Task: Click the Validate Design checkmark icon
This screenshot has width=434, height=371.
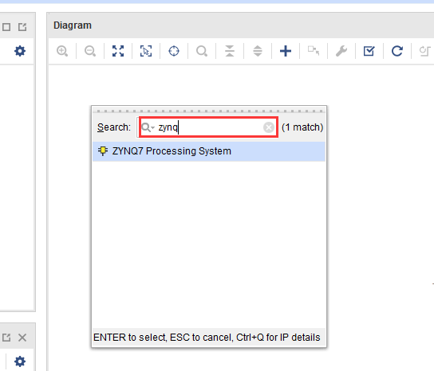Action: click(x=369, y=51)
